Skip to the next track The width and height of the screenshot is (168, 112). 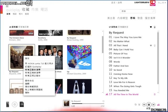coord(154,105)
